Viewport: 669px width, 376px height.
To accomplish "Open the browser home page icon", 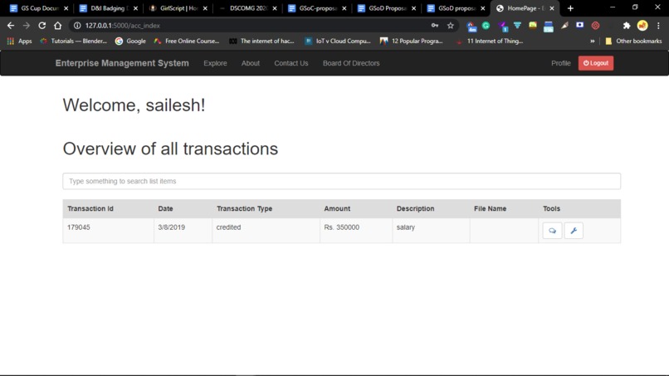I will pos(57,26).
